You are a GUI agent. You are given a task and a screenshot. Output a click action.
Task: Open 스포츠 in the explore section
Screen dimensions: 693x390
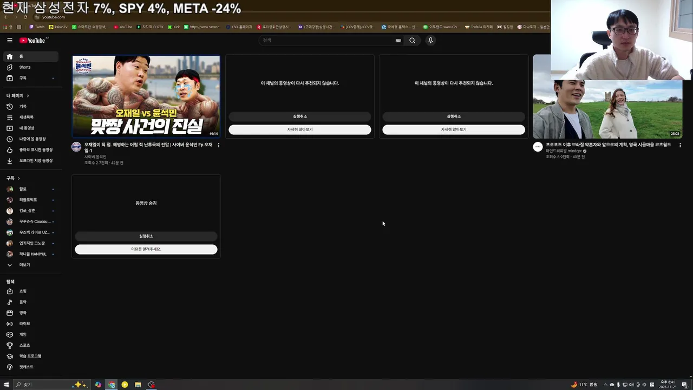click(x=31, y=345)
